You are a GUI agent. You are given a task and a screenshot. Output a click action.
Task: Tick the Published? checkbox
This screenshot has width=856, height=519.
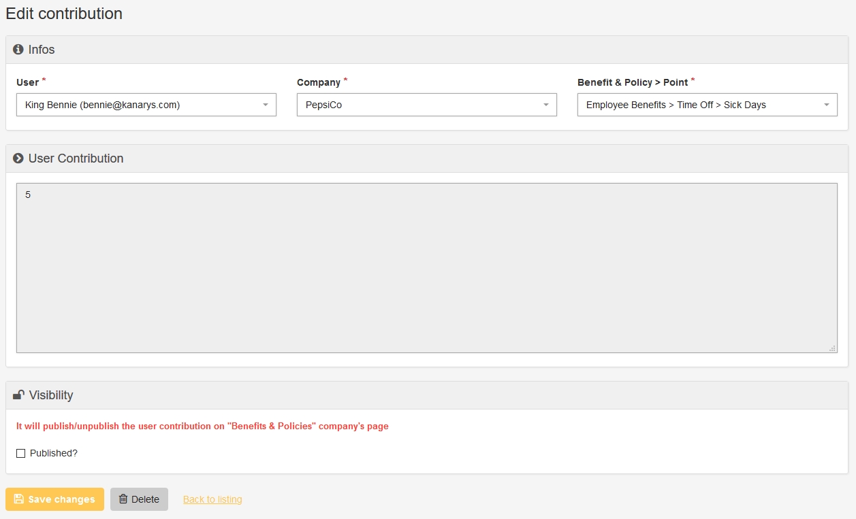coord(20,453)
